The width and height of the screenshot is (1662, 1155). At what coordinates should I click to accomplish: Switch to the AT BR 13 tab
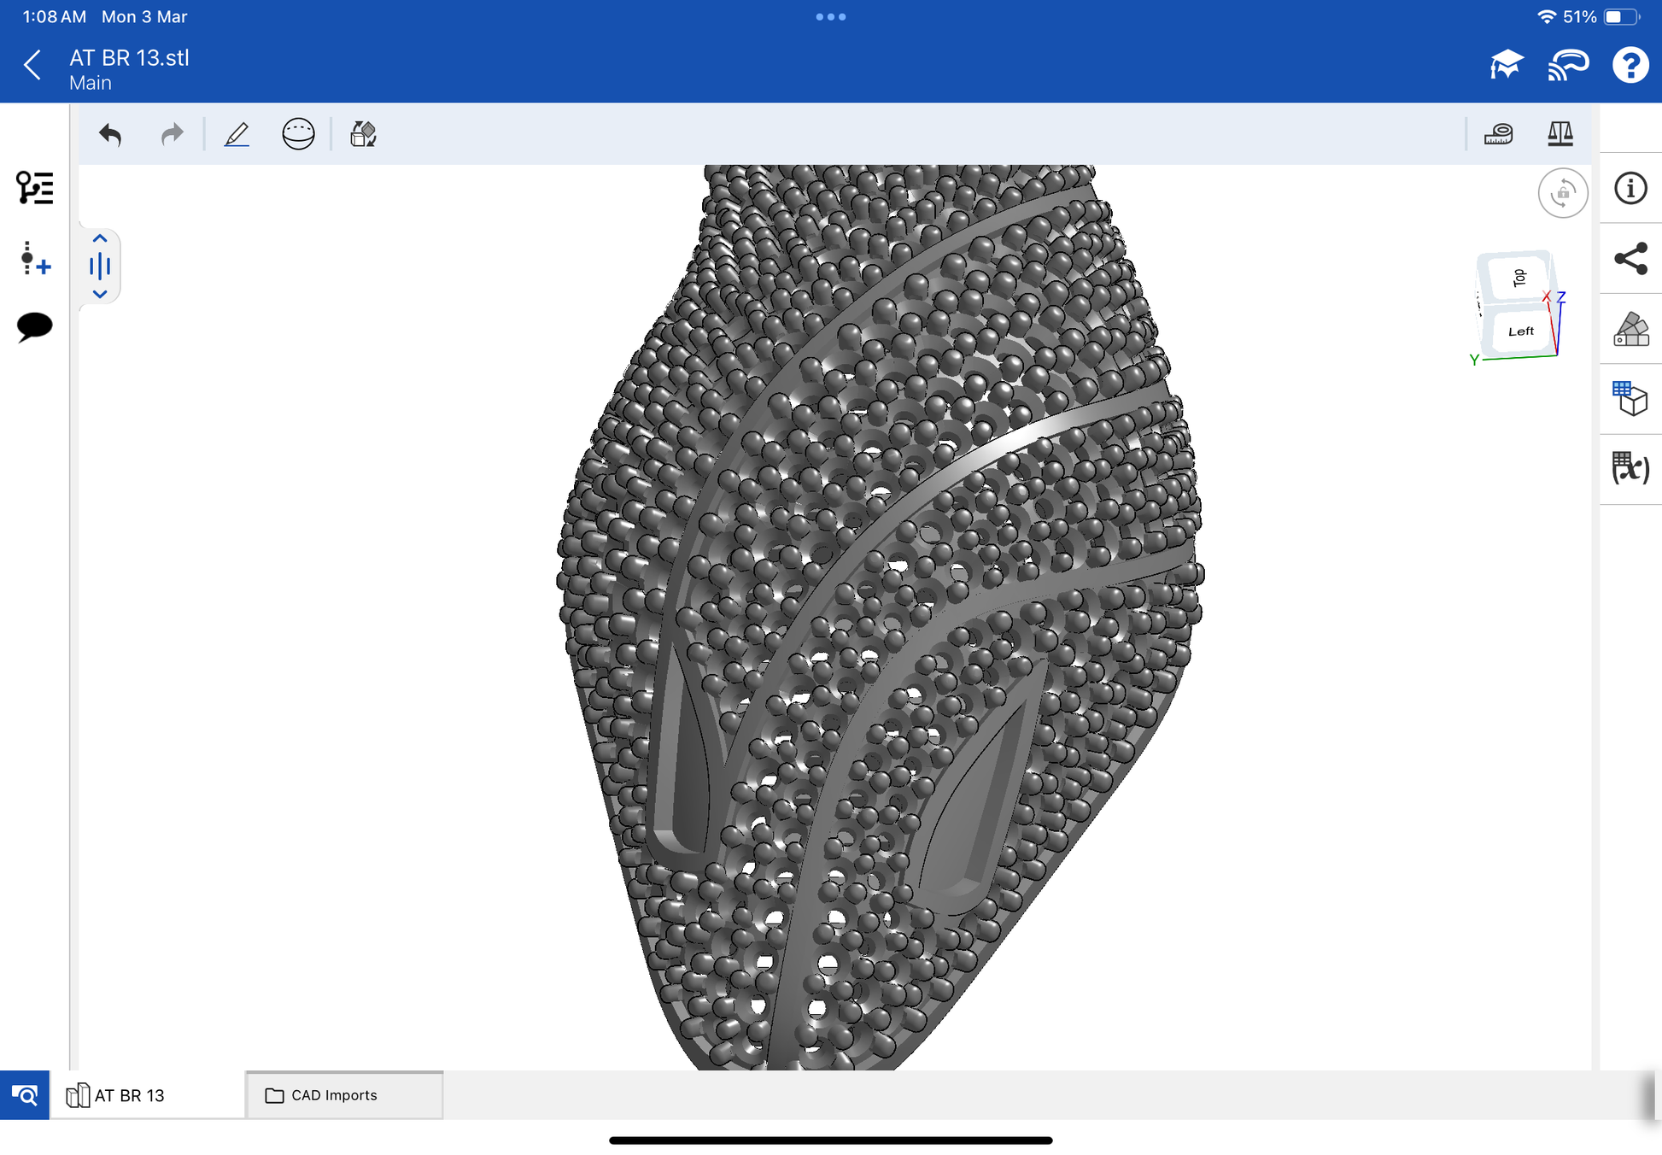pyautogui.click(x=128, y=1095)
